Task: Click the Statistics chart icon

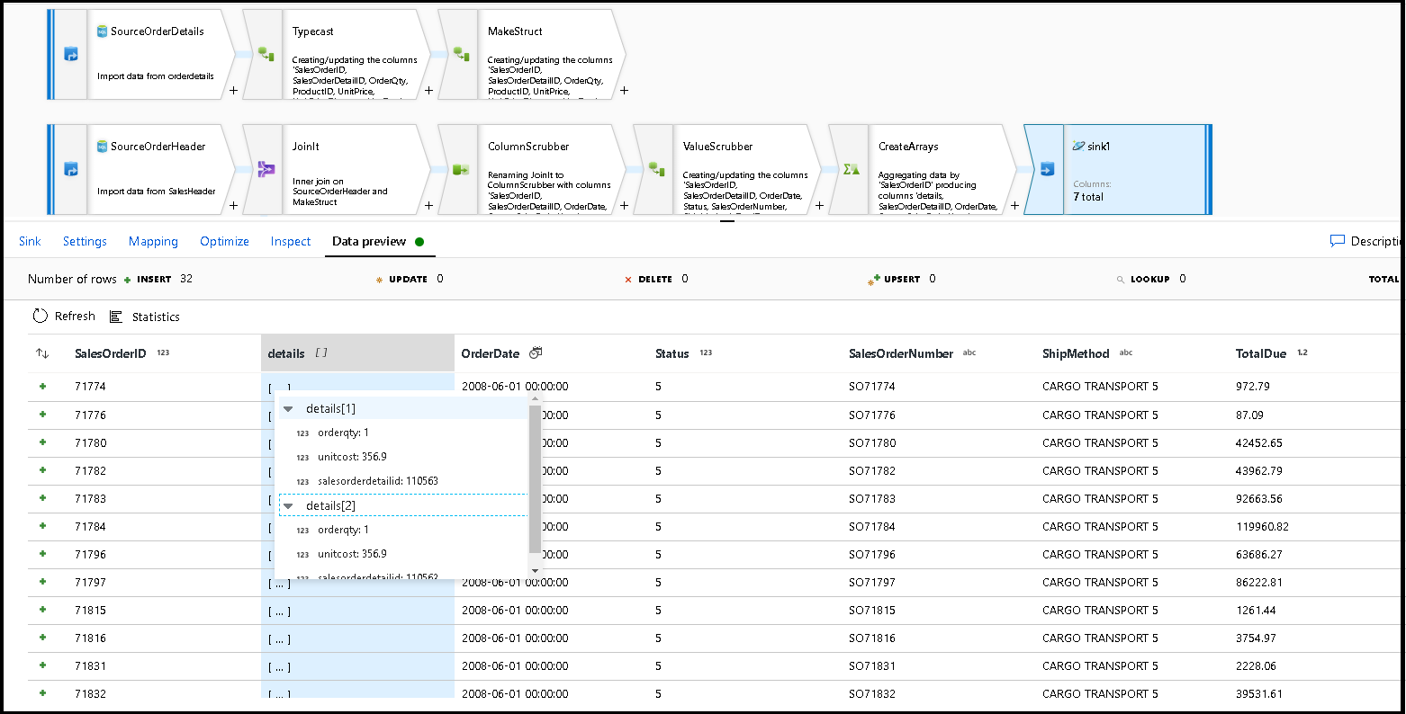Action: (x=116, y=317)
